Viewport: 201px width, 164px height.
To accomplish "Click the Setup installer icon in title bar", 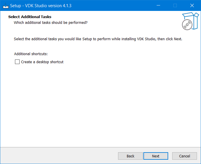I will (5, 5).
